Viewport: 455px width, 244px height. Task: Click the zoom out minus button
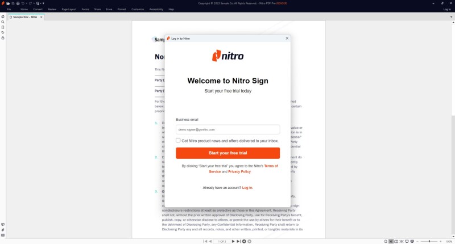click(417, 241)
